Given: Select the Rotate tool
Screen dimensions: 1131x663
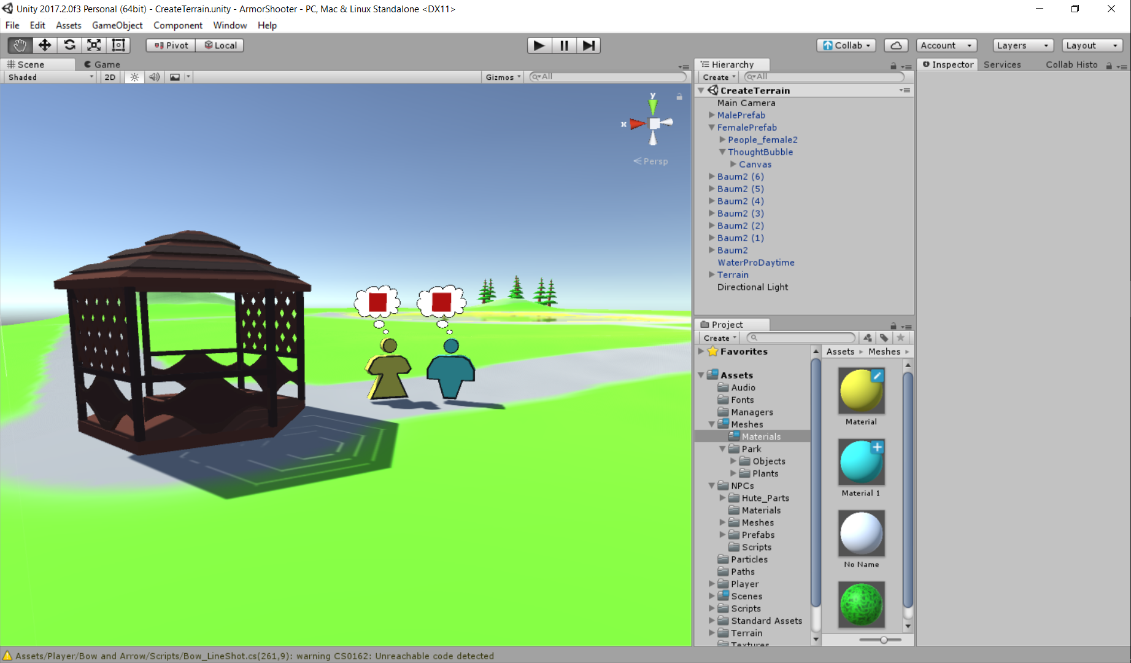Looking at the screenshot, I should tap(69, 45).
